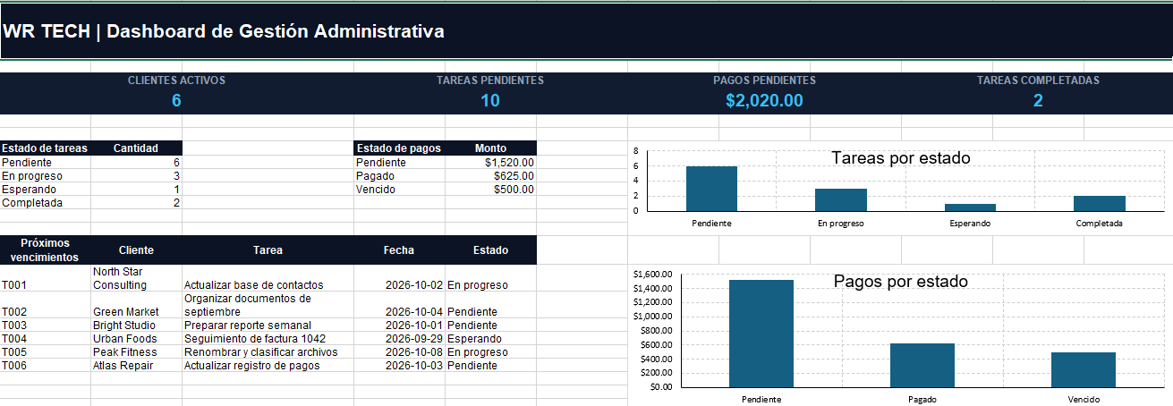
Task: Select the date cell 2026-10-04
Action: [x=400, y=305]
